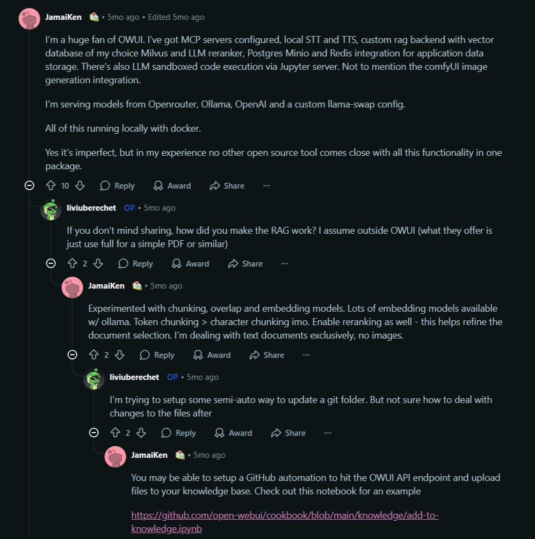Downvote the comment about chunking and embedding models
535x539 pixels.
[x=120, y=355]
